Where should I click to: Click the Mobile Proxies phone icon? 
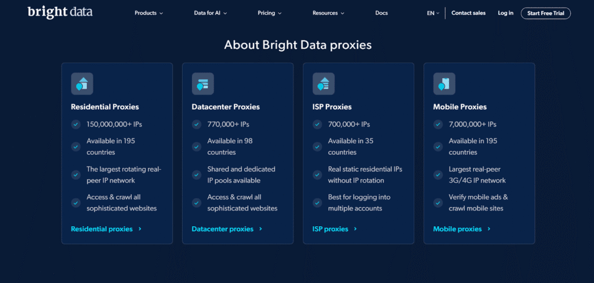[444, 84]
